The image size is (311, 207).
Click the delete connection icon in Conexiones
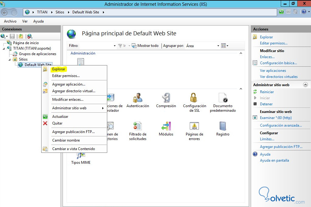[30, 36]
